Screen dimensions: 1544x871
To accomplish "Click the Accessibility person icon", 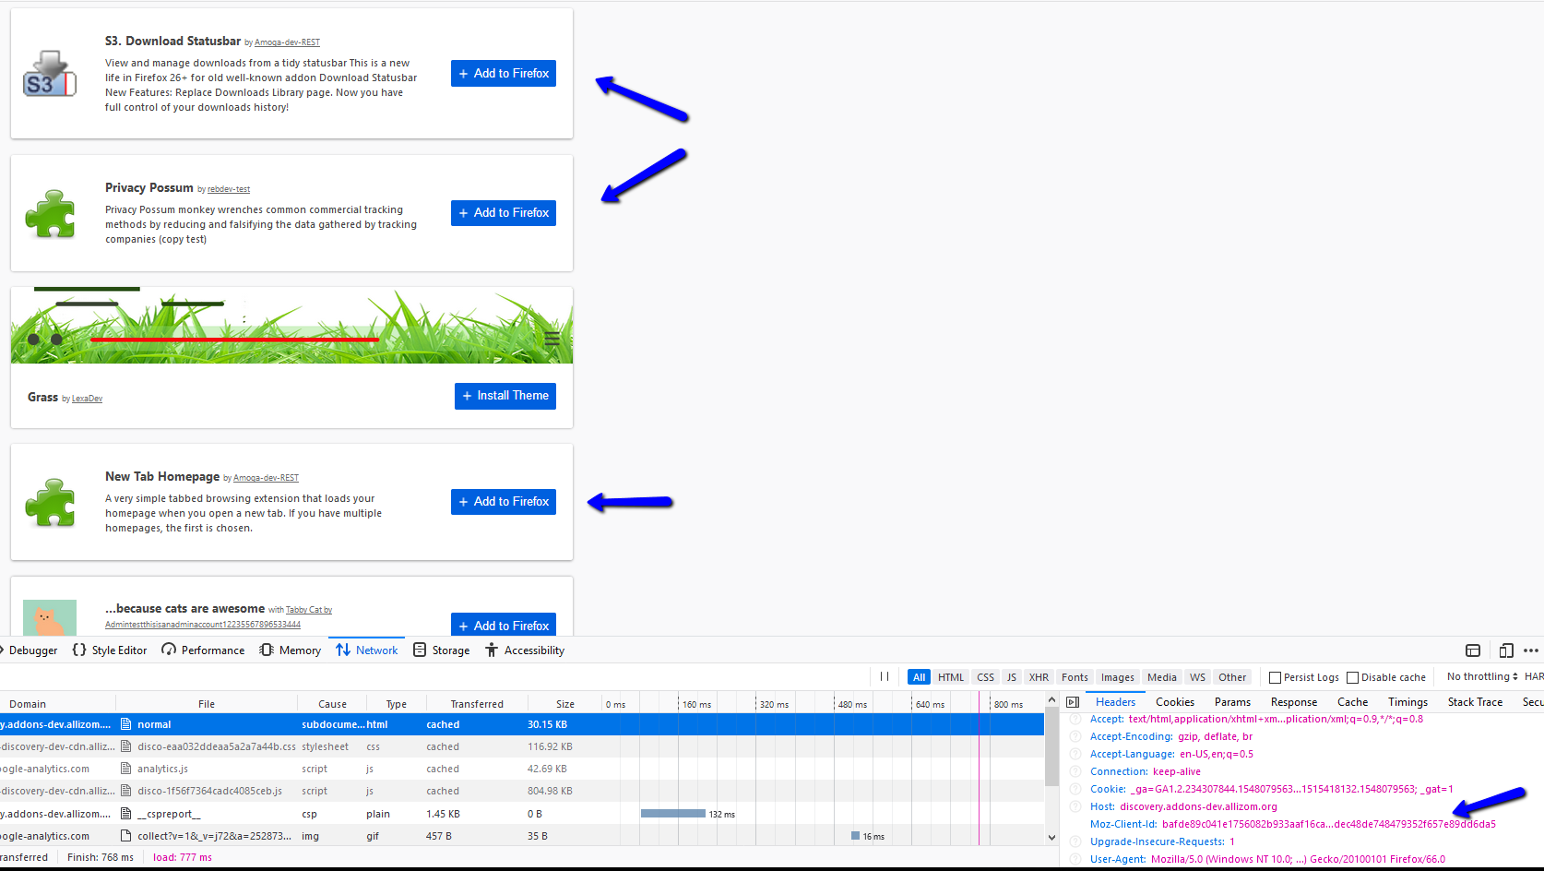I will pos(492,650).
